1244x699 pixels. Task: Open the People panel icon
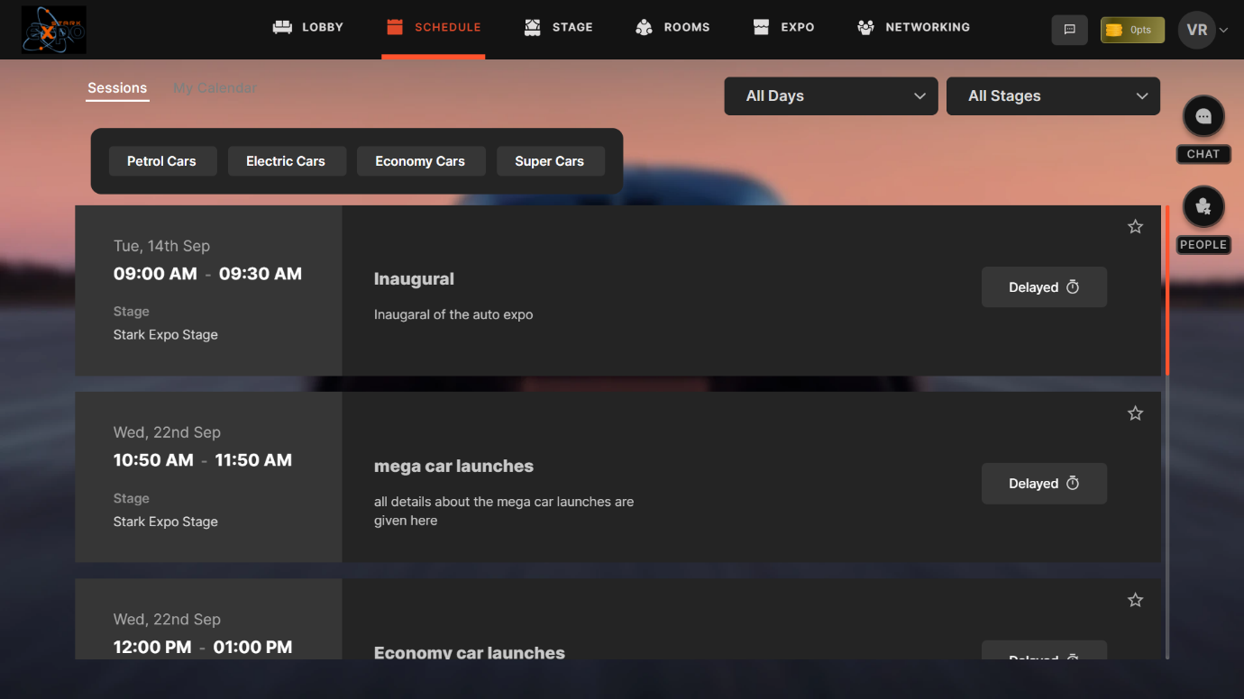tap(1203, 207)
